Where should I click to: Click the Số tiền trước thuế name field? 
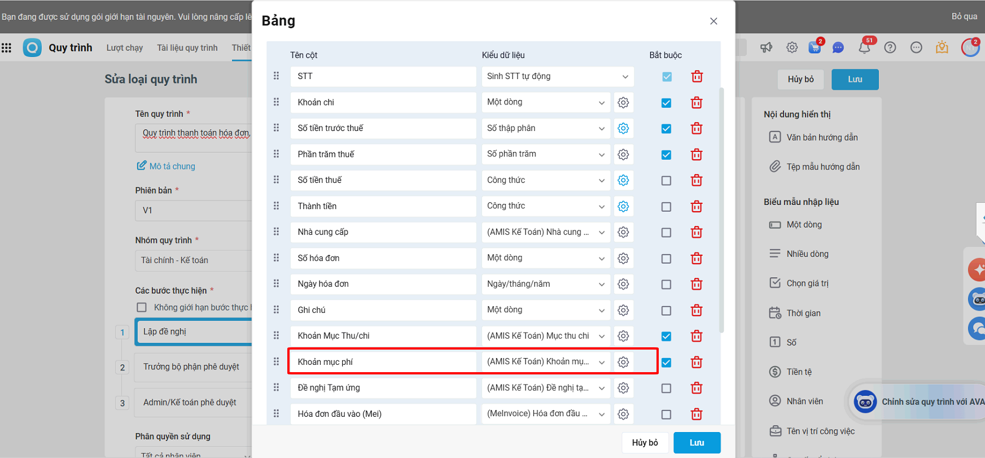tap(383, 128)
